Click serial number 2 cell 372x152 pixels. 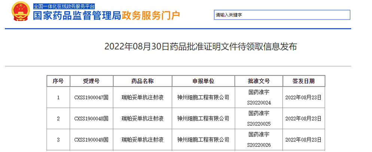pos(58,118)
